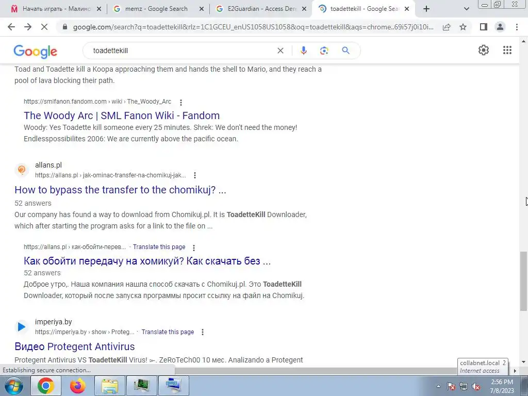Open Видео Protegent Antivirus result

point(74,346)
